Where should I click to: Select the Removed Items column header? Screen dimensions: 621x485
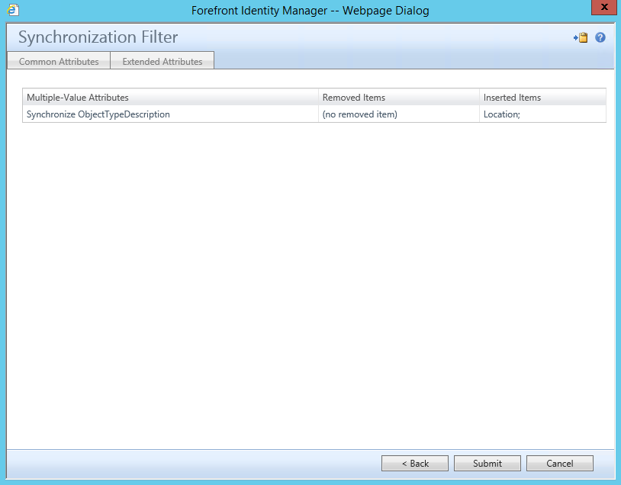(399, 97)
